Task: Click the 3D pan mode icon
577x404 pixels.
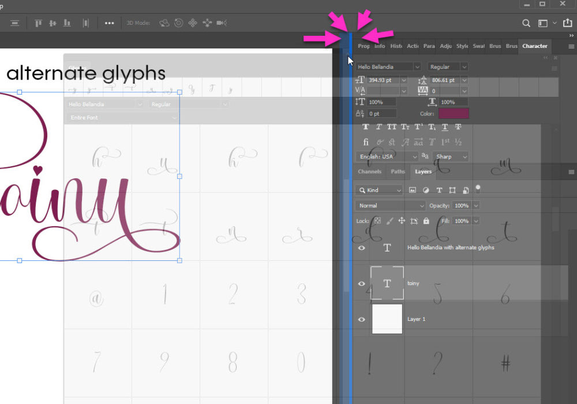Action: pyautogui.click(x=193, y=23)
